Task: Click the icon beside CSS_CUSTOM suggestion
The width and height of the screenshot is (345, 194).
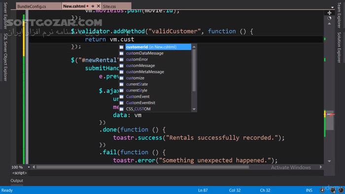Action: [121, 109]
